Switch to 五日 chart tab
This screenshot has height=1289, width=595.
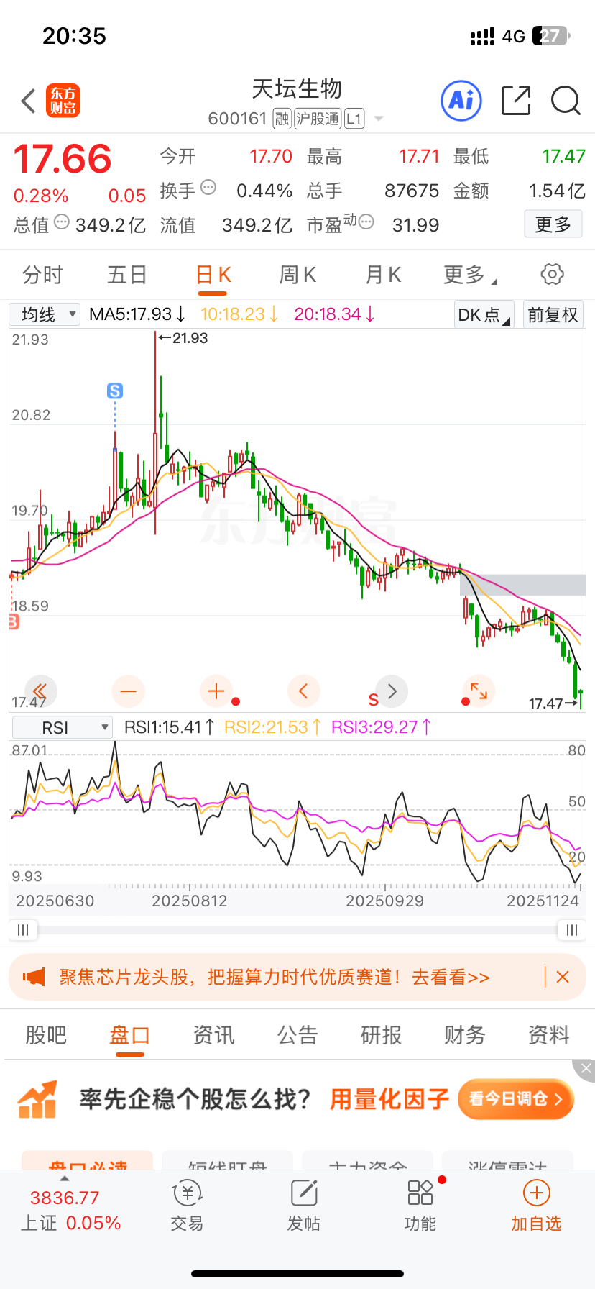[127, 275]
